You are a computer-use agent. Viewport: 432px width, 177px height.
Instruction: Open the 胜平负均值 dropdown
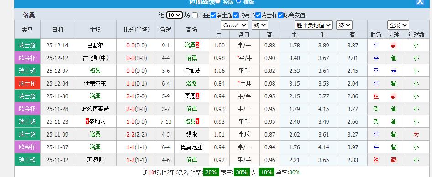314,25
